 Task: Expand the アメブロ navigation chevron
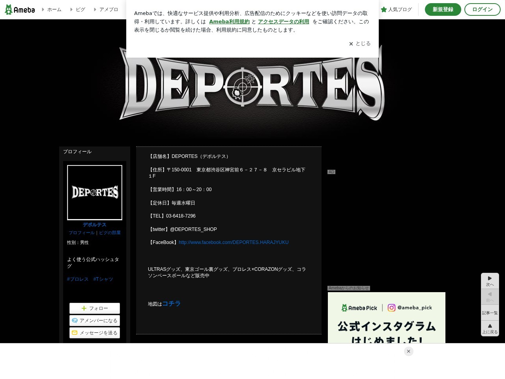pyautogui.click(x=95, y=9)
